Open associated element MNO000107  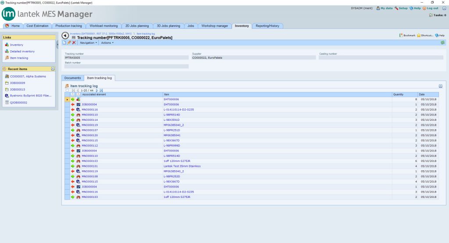point(89,130)
